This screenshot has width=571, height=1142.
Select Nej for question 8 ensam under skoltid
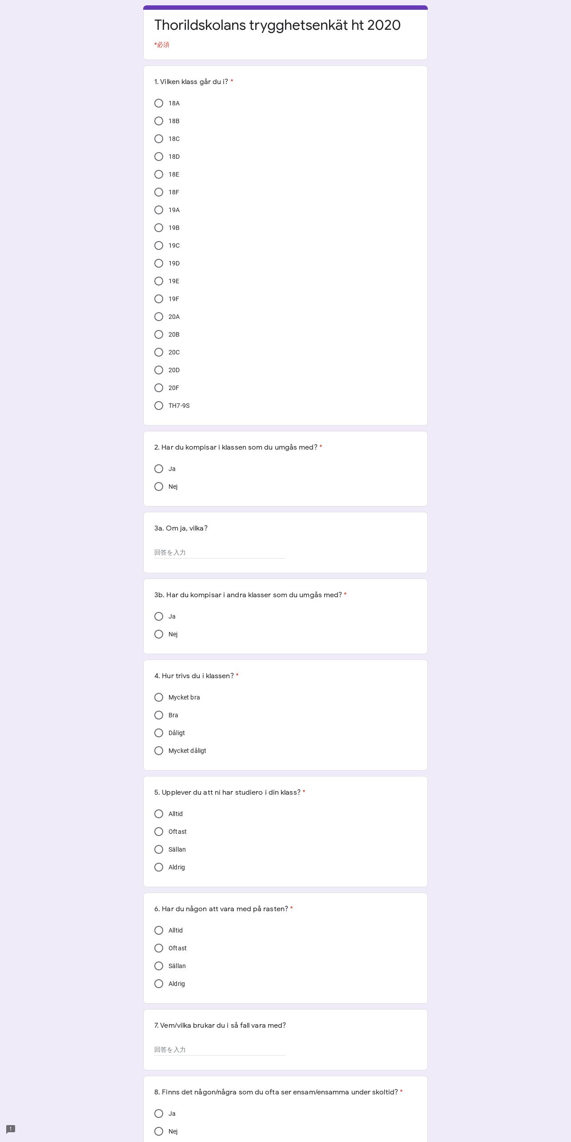[159, 1131]
